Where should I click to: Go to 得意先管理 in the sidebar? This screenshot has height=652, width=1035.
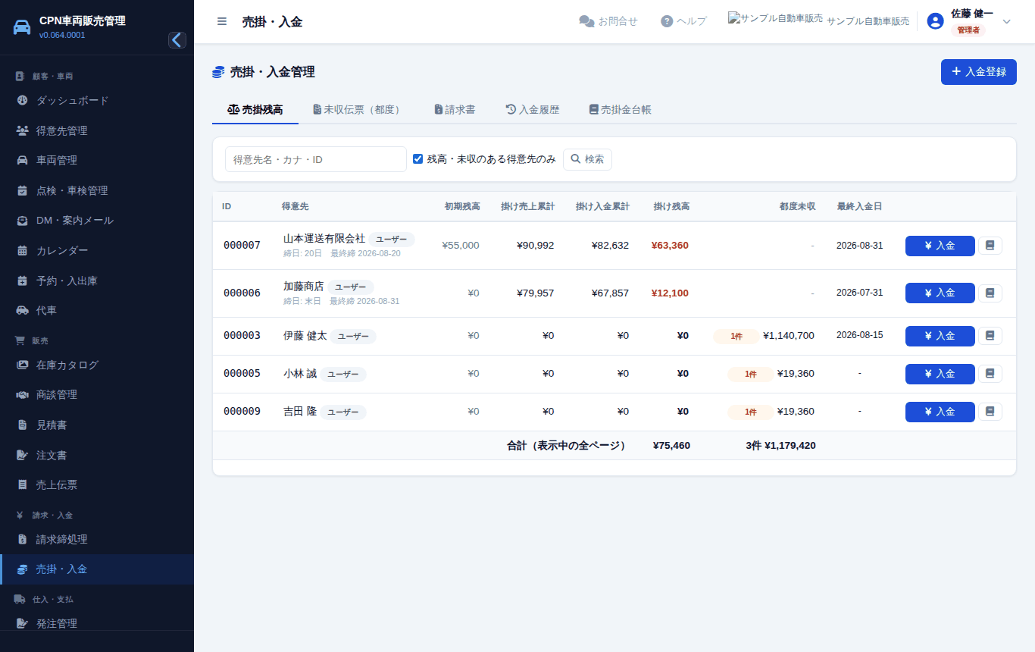97,130
